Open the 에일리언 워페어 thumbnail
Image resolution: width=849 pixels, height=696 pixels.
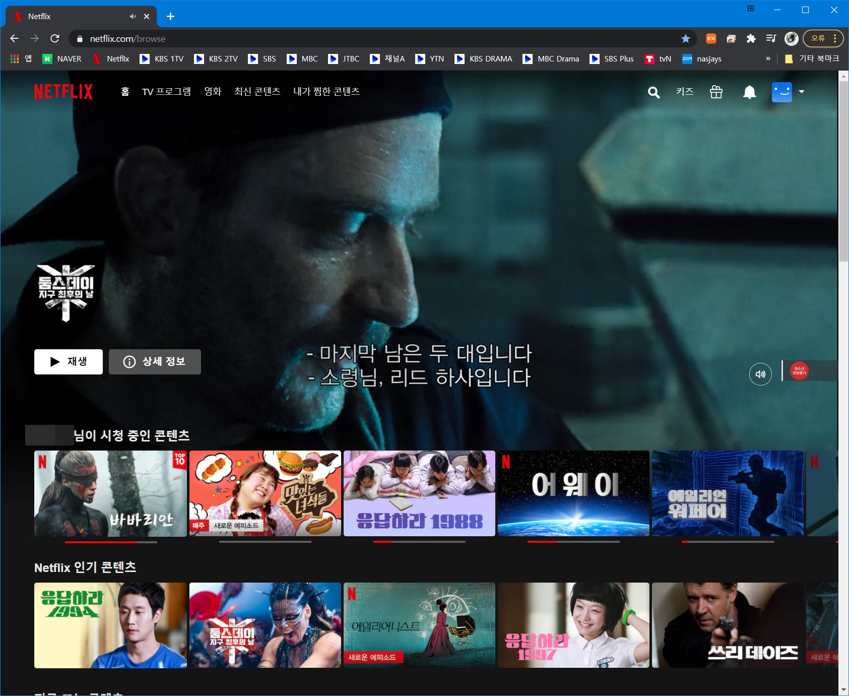[728, 493]
